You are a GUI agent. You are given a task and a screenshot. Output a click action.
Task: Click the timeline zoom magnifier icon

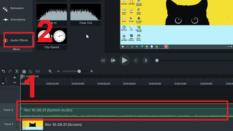tap(50, 71)
